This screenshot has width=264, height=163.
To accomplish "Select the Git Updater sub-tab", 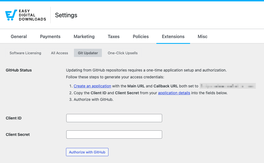I will tap(88, 53).
